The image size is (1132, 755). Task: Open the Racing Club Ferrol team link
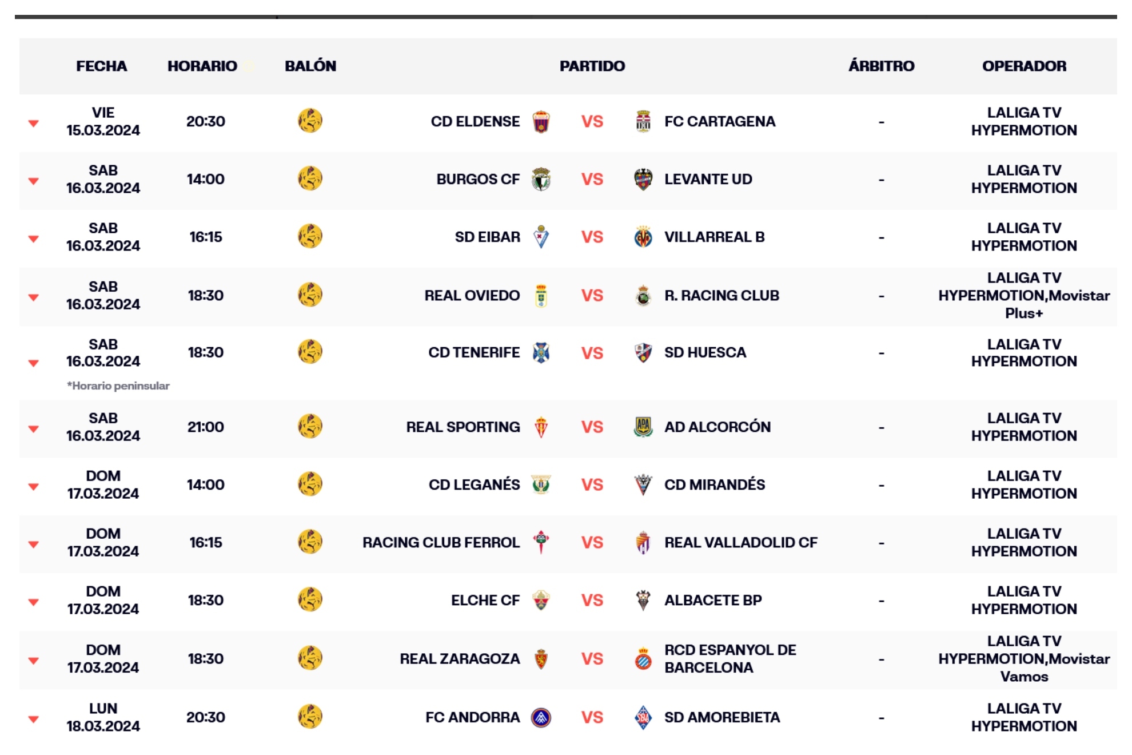point(441,542)
